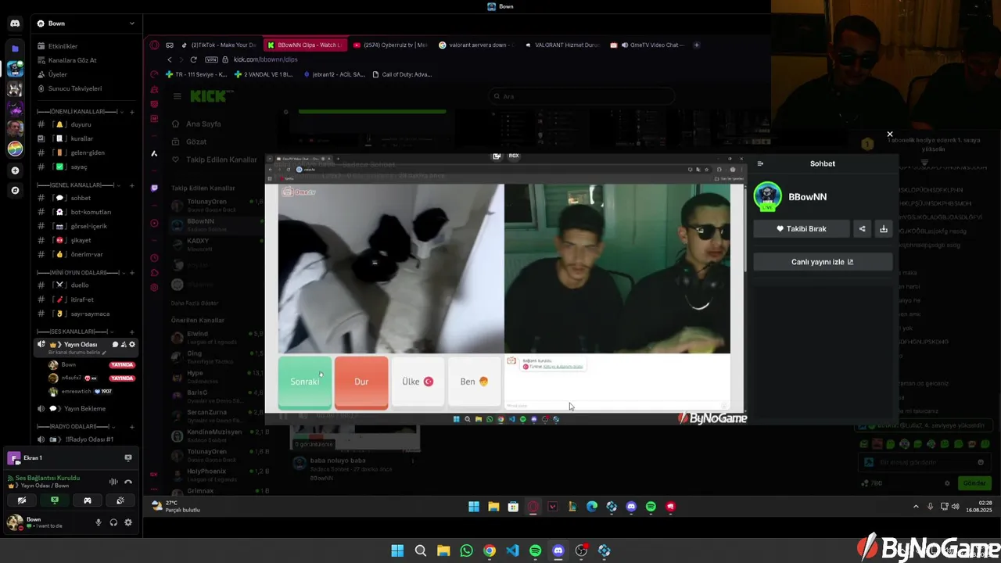Click Takibi Bırak button in the stream
Viewport: 1001px width, 563px height.
(x=801, y=229)
